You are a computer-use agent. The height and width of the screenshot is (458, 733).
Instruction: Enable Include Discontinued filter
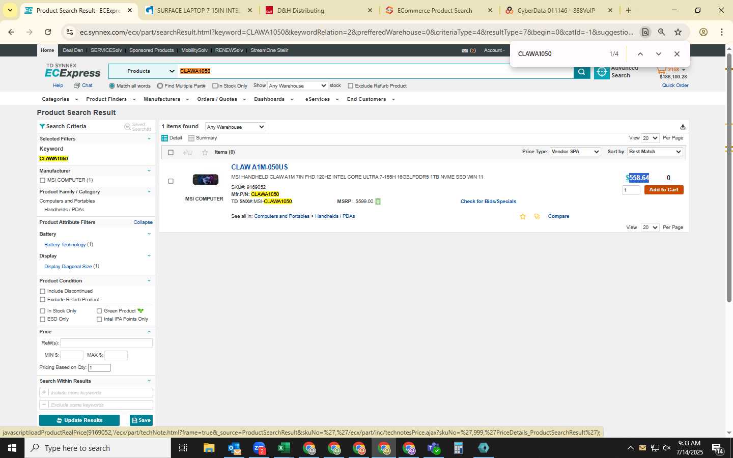tap(42, 291)
